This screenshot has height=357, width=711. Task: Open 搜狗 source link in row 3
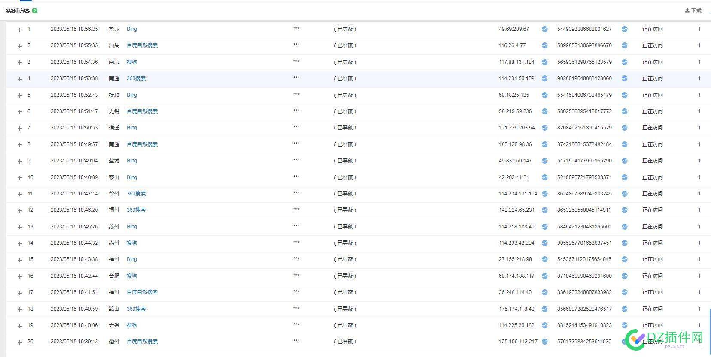coord(132,62)
